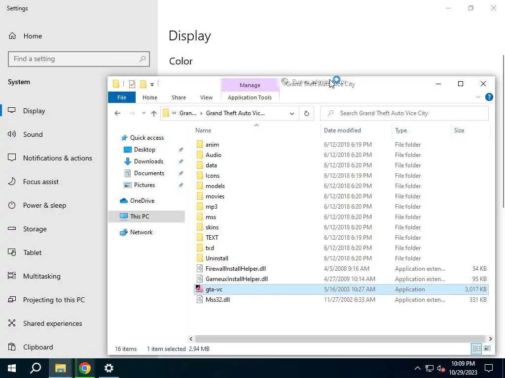Click Settings gear on taskbar

pos(109,368)
